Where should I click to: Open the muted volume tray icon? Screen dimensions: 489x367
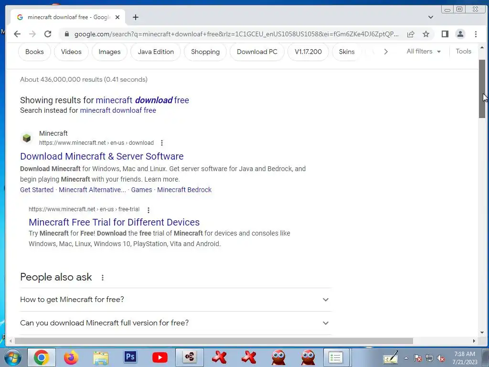pyautogui.click(x=441, y=358)
